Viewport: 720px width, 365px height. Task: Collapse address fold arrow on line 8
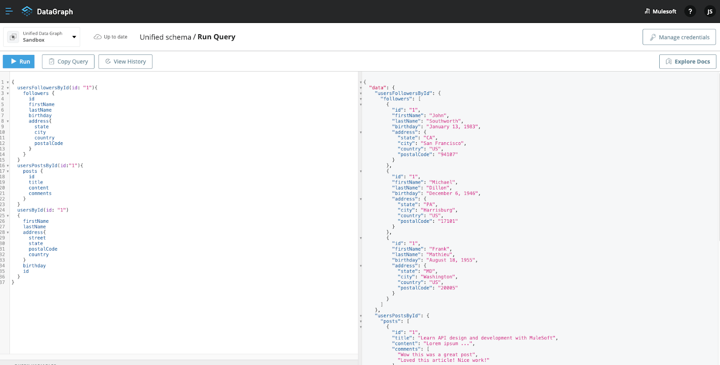pos(8,121)
